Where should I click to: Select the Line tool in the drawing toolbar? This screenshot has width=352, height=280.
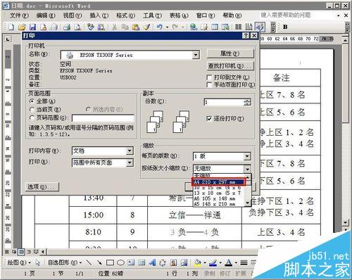89,262
